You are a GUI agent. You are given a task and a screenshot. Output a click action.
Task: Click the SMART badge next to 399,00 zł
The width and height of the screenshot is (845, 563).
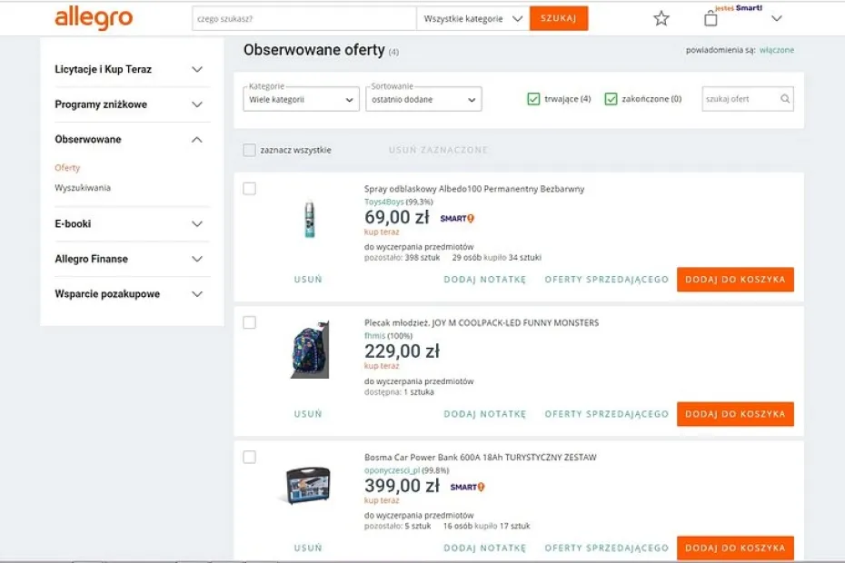(467, 487)
